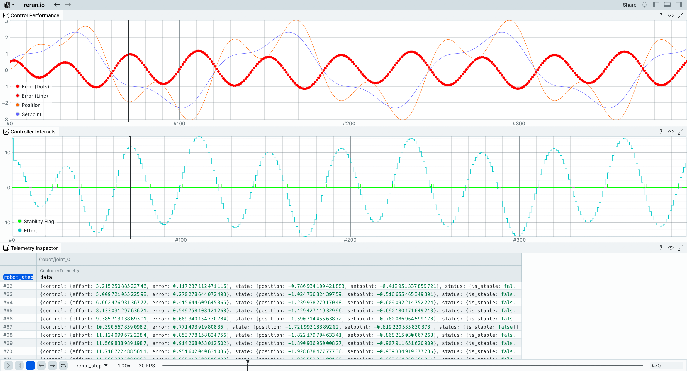Click the 1.00x playback speed field
The height and width of the screenshot is (371, 687).
[124, 366]
